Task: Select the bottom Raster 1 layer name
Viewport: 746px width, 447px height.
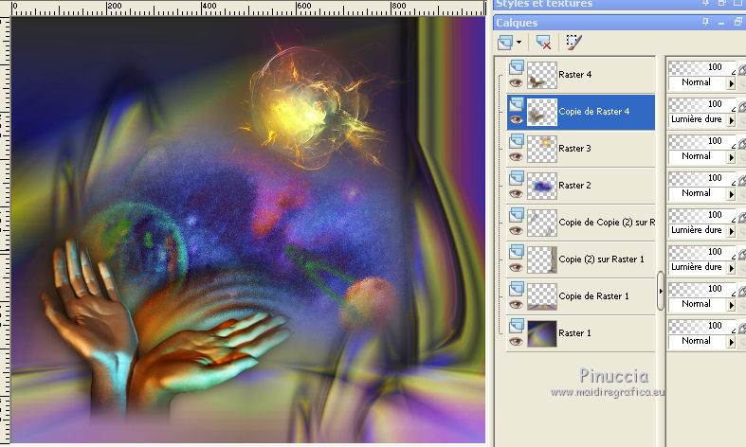Action: [x=574, y=333]
